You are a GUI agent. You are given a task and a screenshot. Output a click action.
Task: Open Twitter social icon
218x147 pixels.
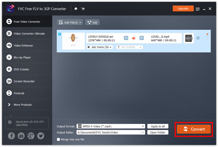point(41,136)
